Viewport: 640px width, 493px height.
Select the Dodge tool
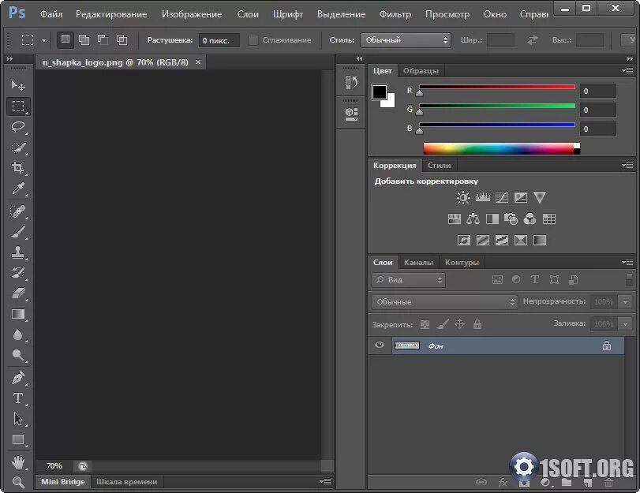pos(18,355)
